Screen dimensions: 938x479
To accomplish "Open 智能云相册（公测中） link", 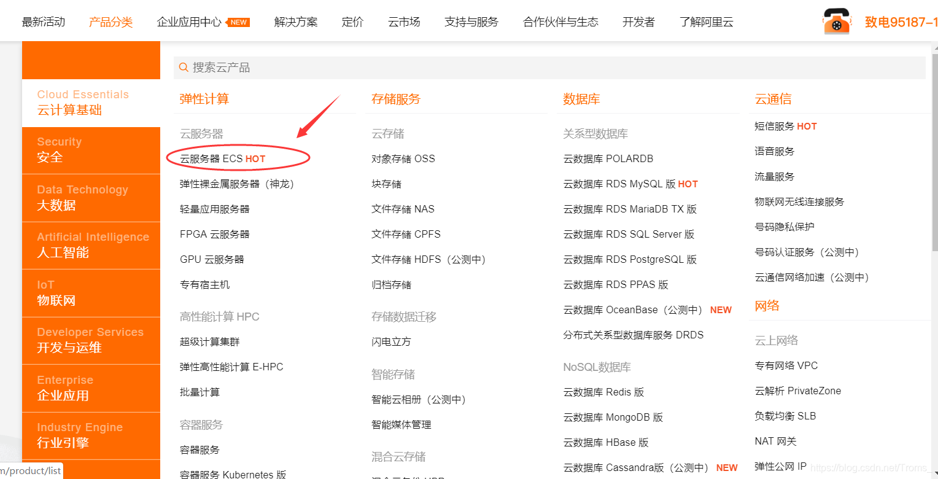I will (419, 399).
